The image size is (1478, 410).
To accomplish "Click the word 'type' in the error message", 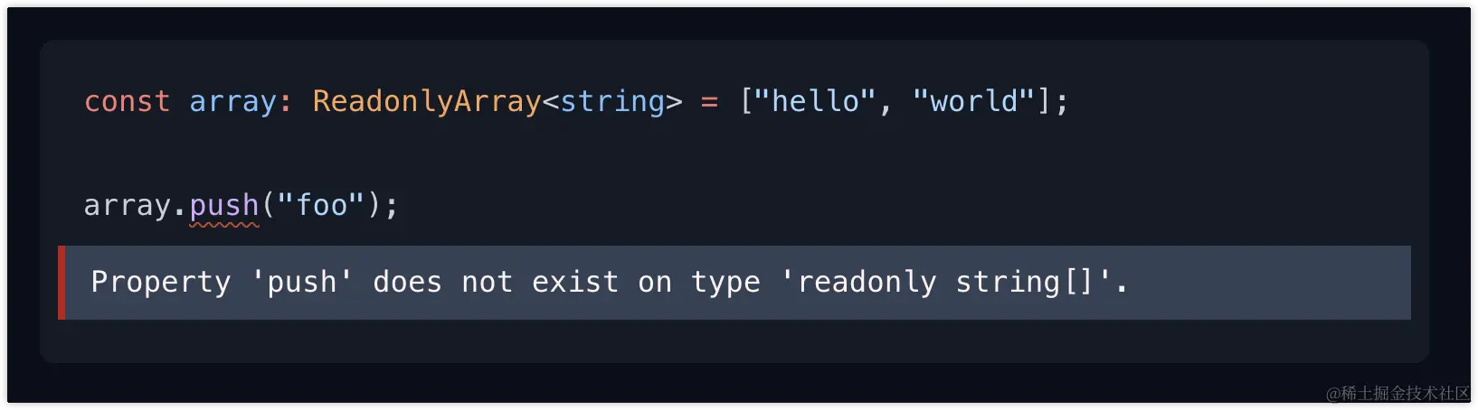I will click(725, 284).
